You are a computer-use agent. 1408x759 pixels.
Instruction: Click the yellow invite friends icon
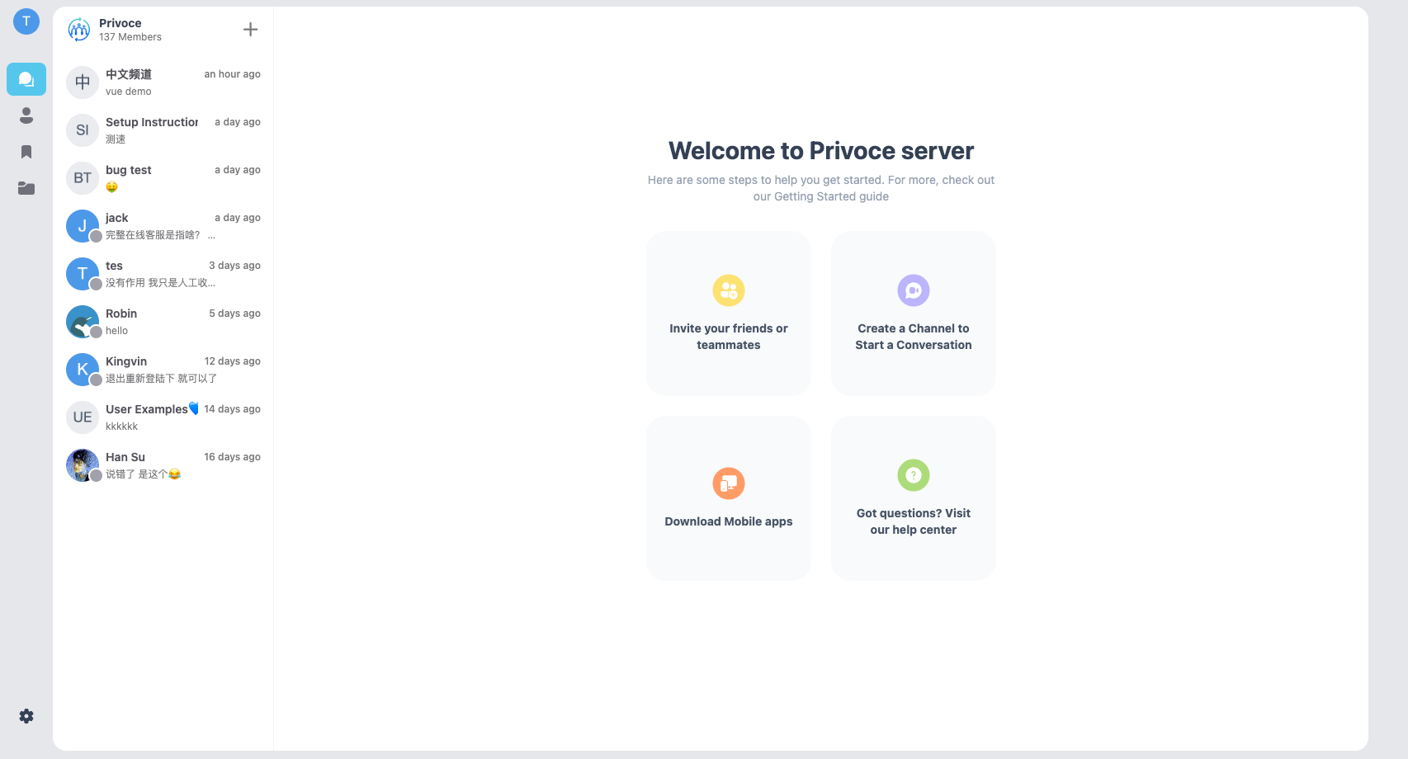728,290
